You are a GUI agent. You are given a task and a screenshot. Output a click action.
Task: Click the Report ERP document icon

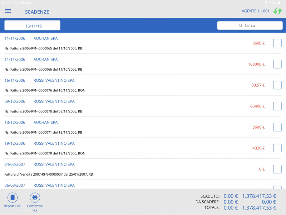tap(13, 197)
